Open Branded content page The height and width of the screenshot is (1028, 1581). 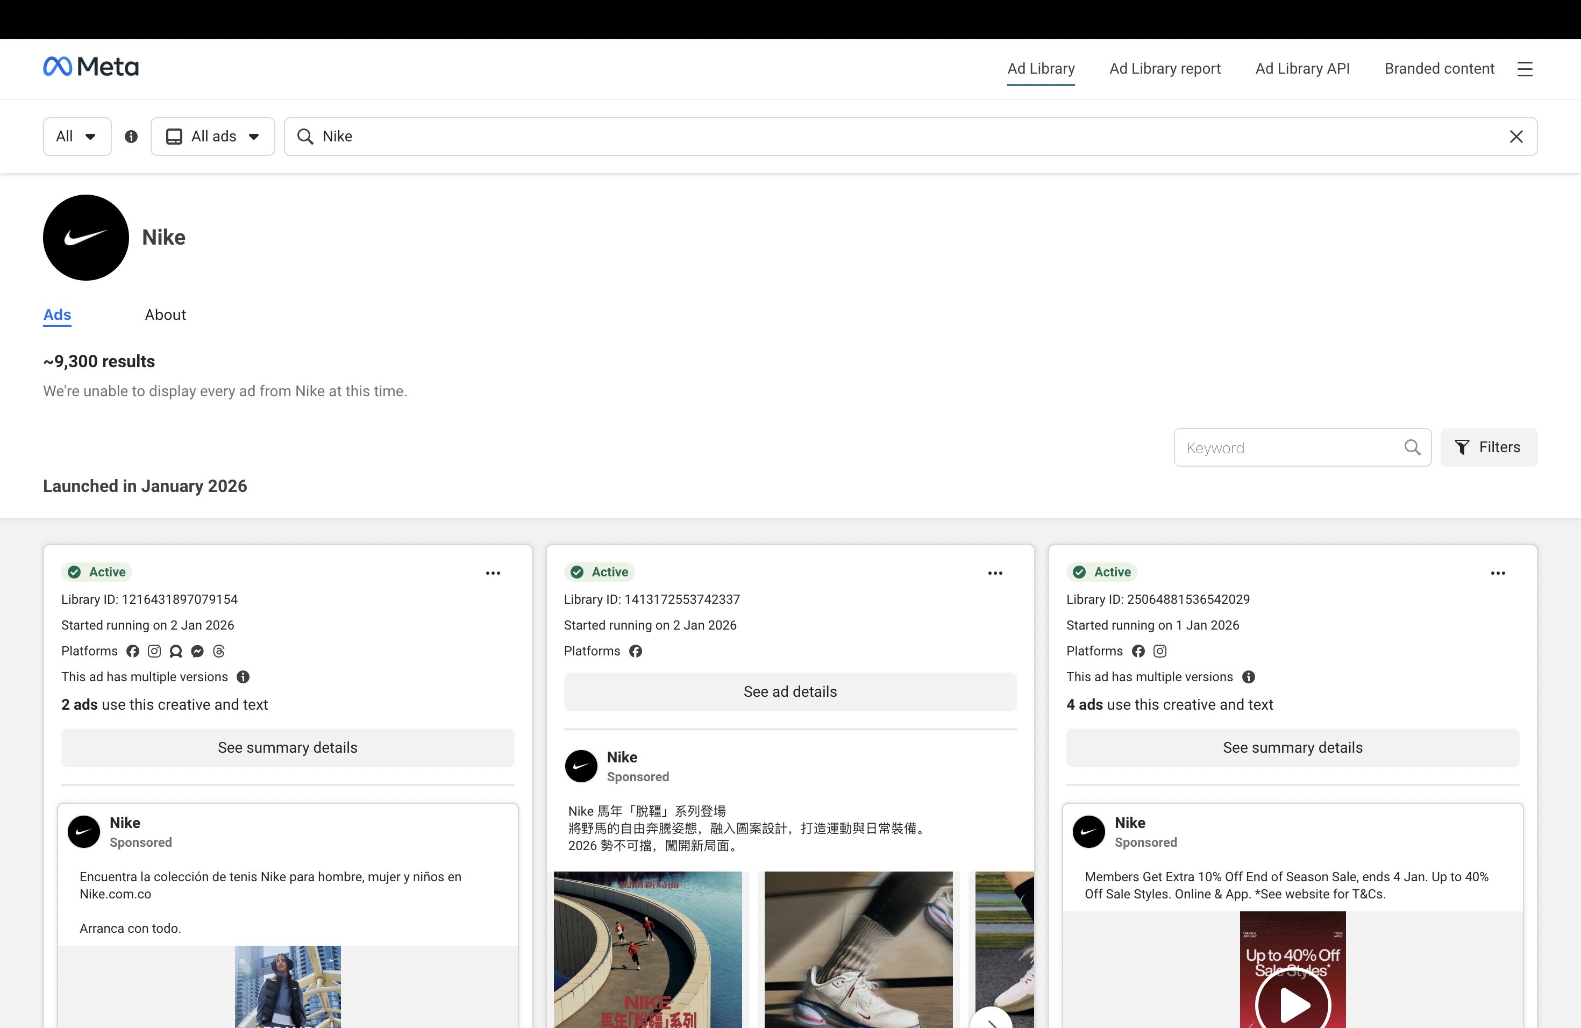click(1439, 69)
